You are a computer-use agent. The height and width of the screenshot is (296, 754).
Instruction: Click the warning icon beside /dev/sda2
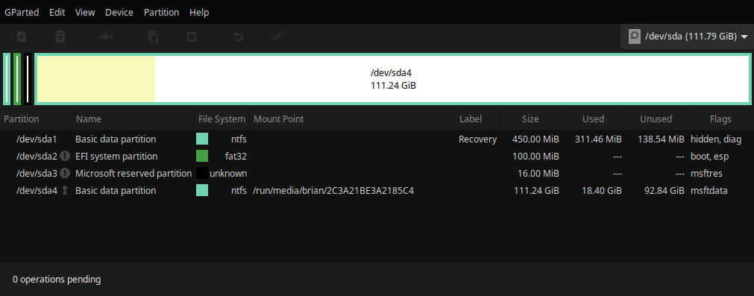pyautogui.click(x=66, y=156)
